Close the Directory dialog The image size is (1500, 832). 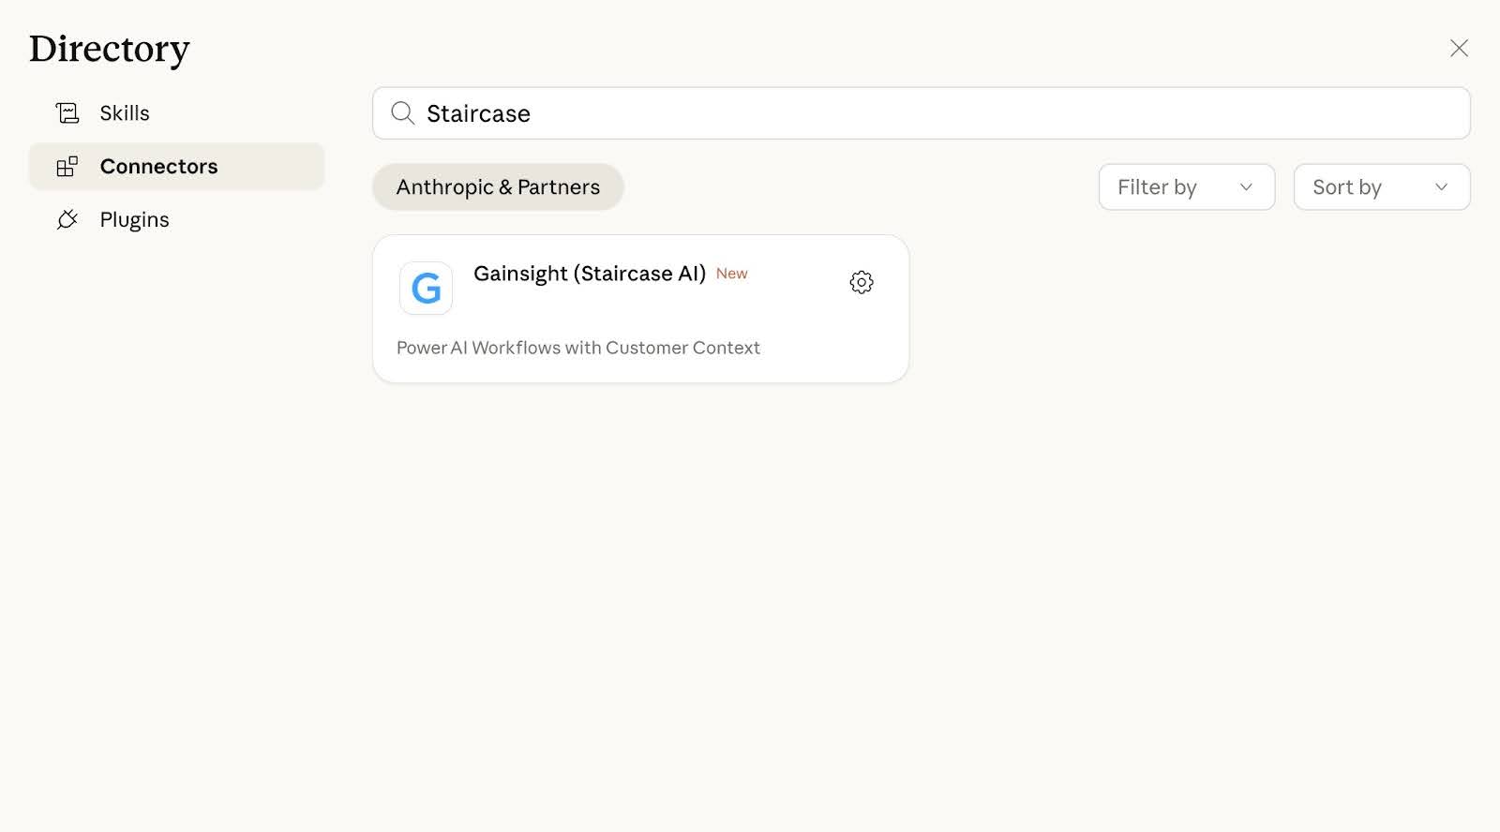1459,48
